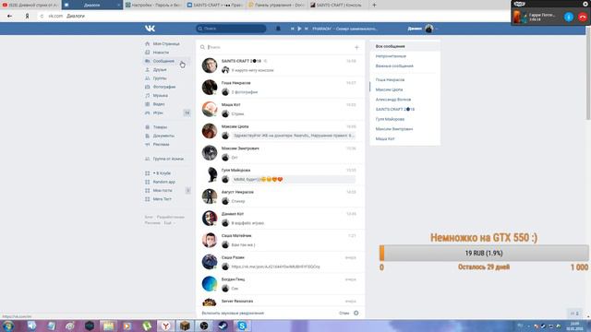Open a new browser tab
The image size is (591, 332).
click(374, 5)
